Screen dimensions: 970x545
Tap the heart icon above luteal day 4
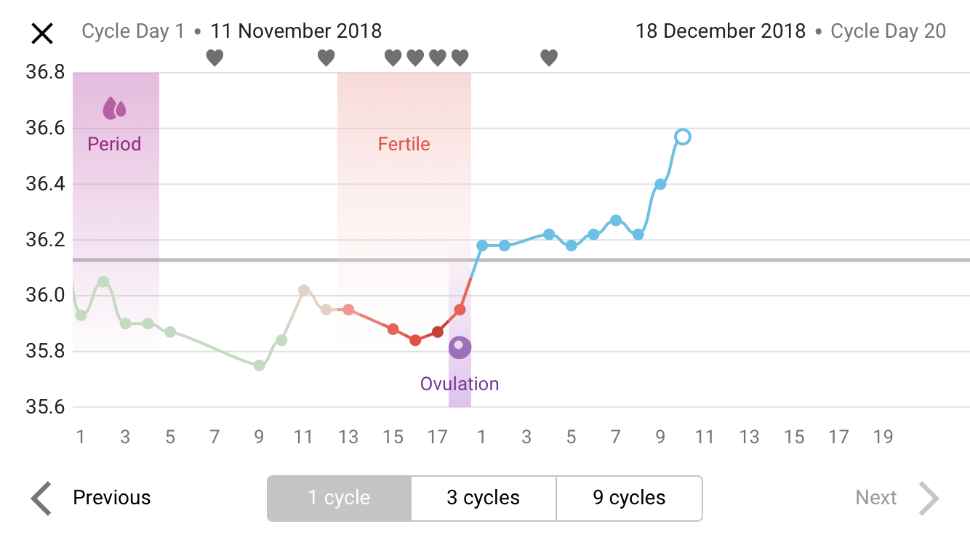549,57
